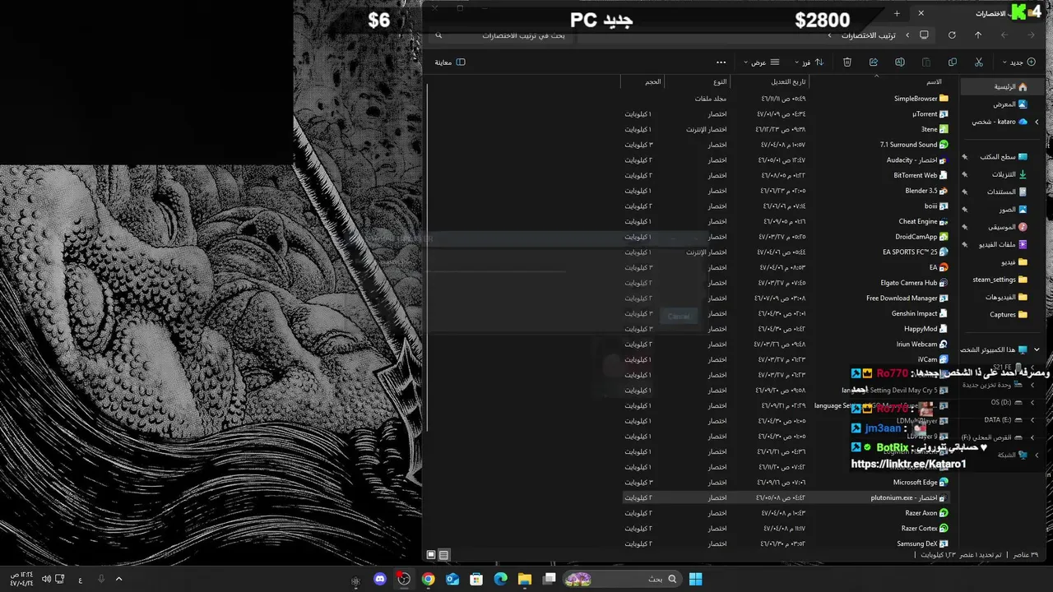Go up one folder level arrow
This screenshot has height=592, width=1053.
pyautogui.click(x=977, y=35)
